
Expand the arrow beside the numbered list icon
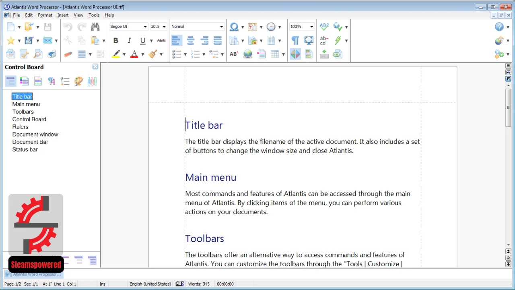pos(204,54)
